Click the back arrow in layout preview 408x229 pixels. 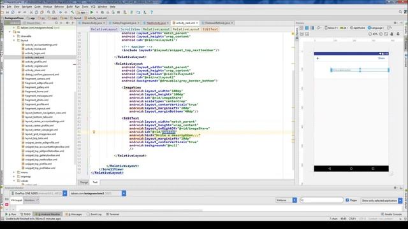(x=317, y=59)
